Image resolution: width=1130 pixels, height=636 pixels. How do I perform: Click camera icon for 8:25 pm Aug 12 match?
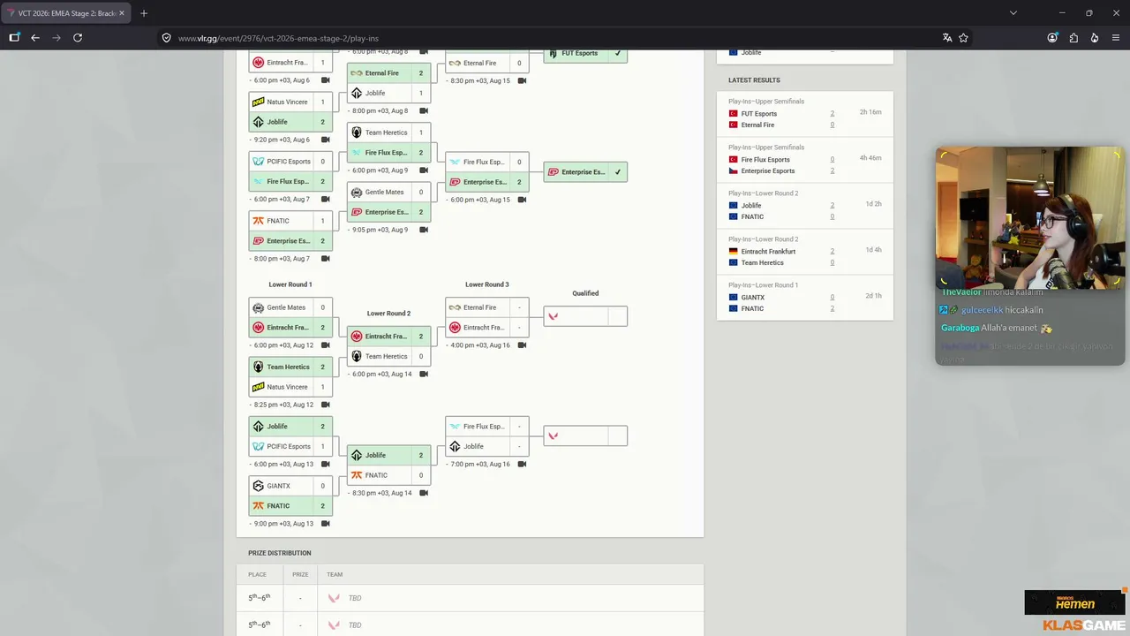click(326, 405)
